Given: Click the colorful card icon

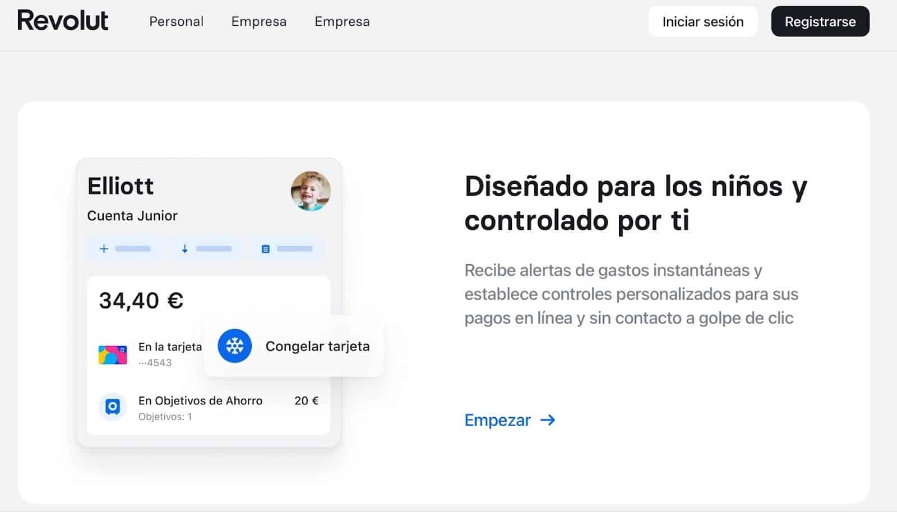Looking at the screenshot, I should coord(113,355).
